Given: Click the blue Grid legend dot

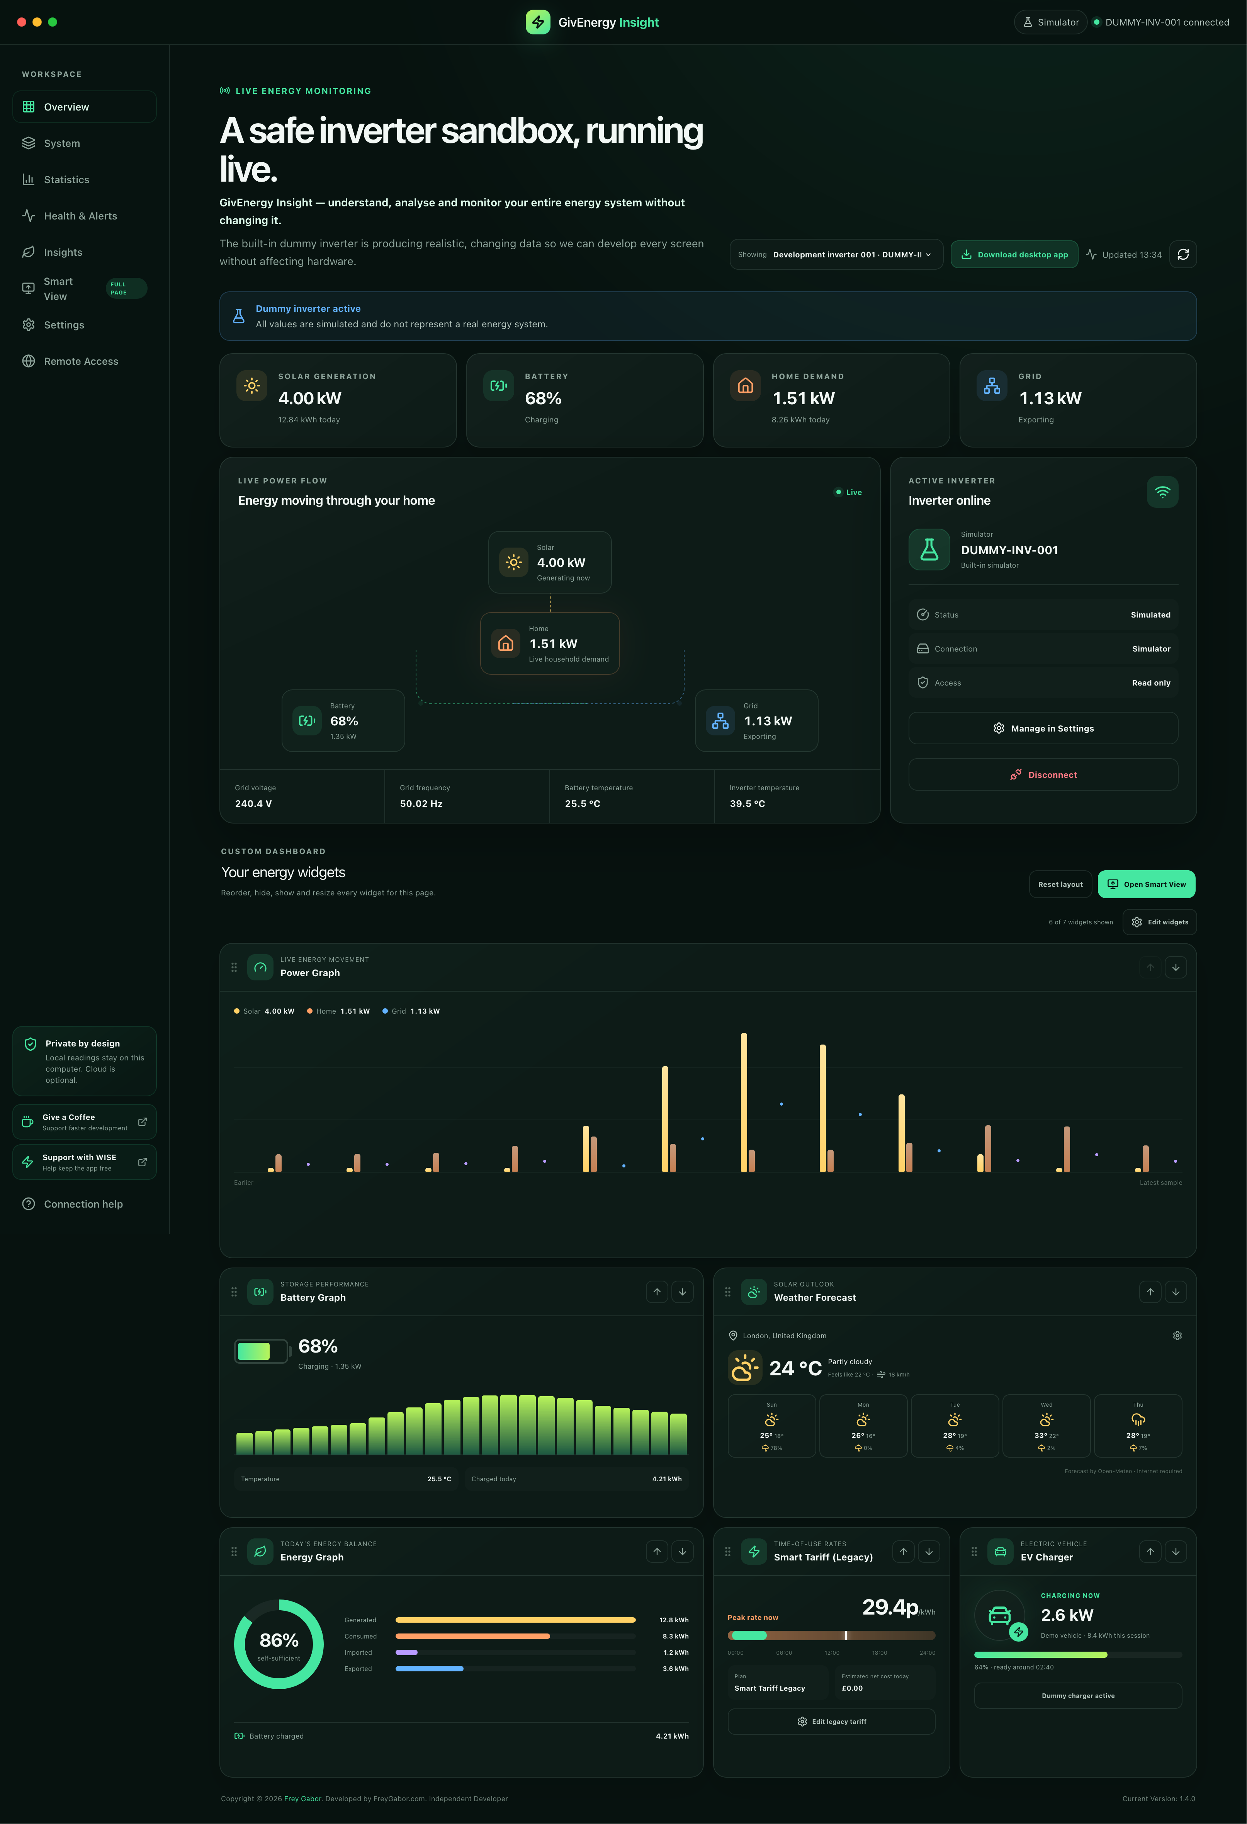Looking at the screenshot, I should point(384,1011).
